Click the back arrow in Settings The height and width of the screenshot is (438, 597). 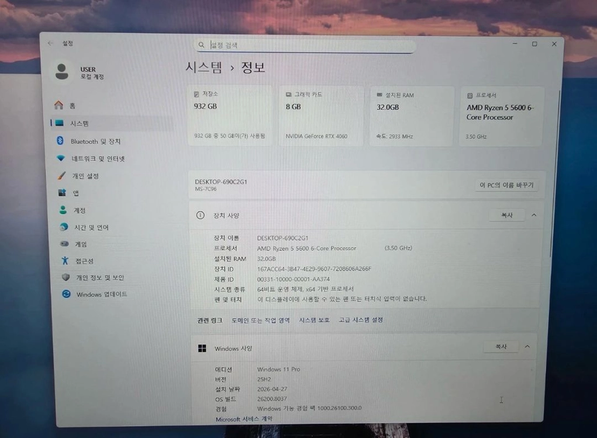[51, 43]
